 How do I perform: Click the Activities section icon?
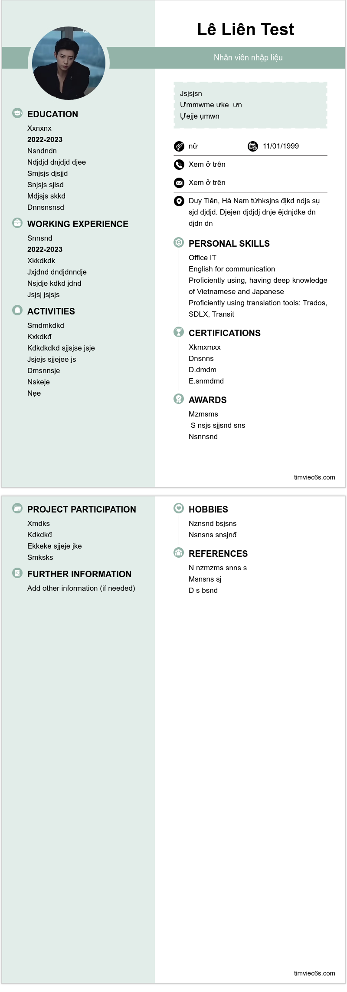pyautogui.click(x=17, y=310)
